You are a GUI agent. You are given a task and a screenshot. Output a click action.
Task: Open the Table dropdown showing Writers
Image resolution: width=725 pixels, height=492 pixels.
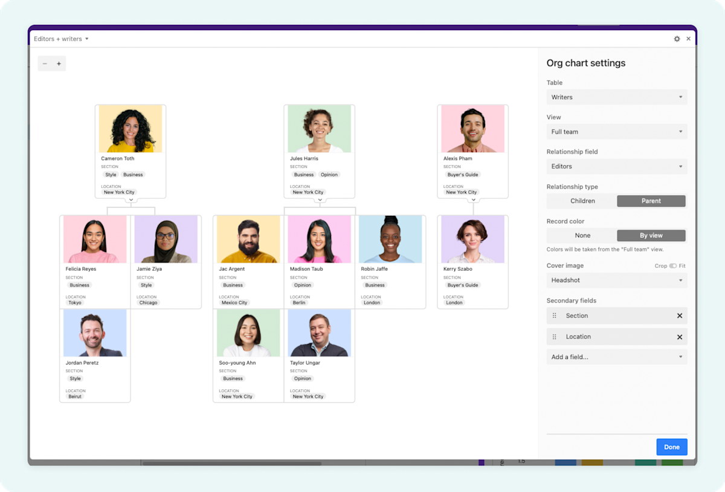click(616, 97)
